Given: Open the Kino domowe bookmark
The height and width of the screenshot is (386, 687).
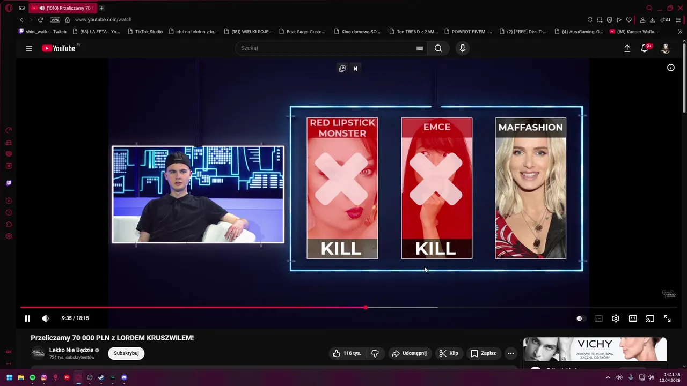Looking at the screenshot, I should coord(357,32).
